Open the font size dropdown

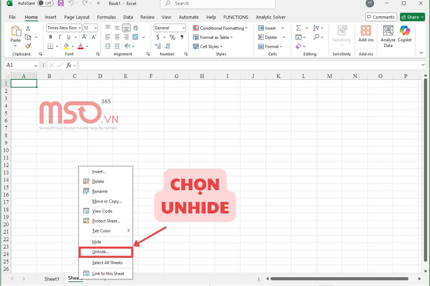tap(95, 28)
